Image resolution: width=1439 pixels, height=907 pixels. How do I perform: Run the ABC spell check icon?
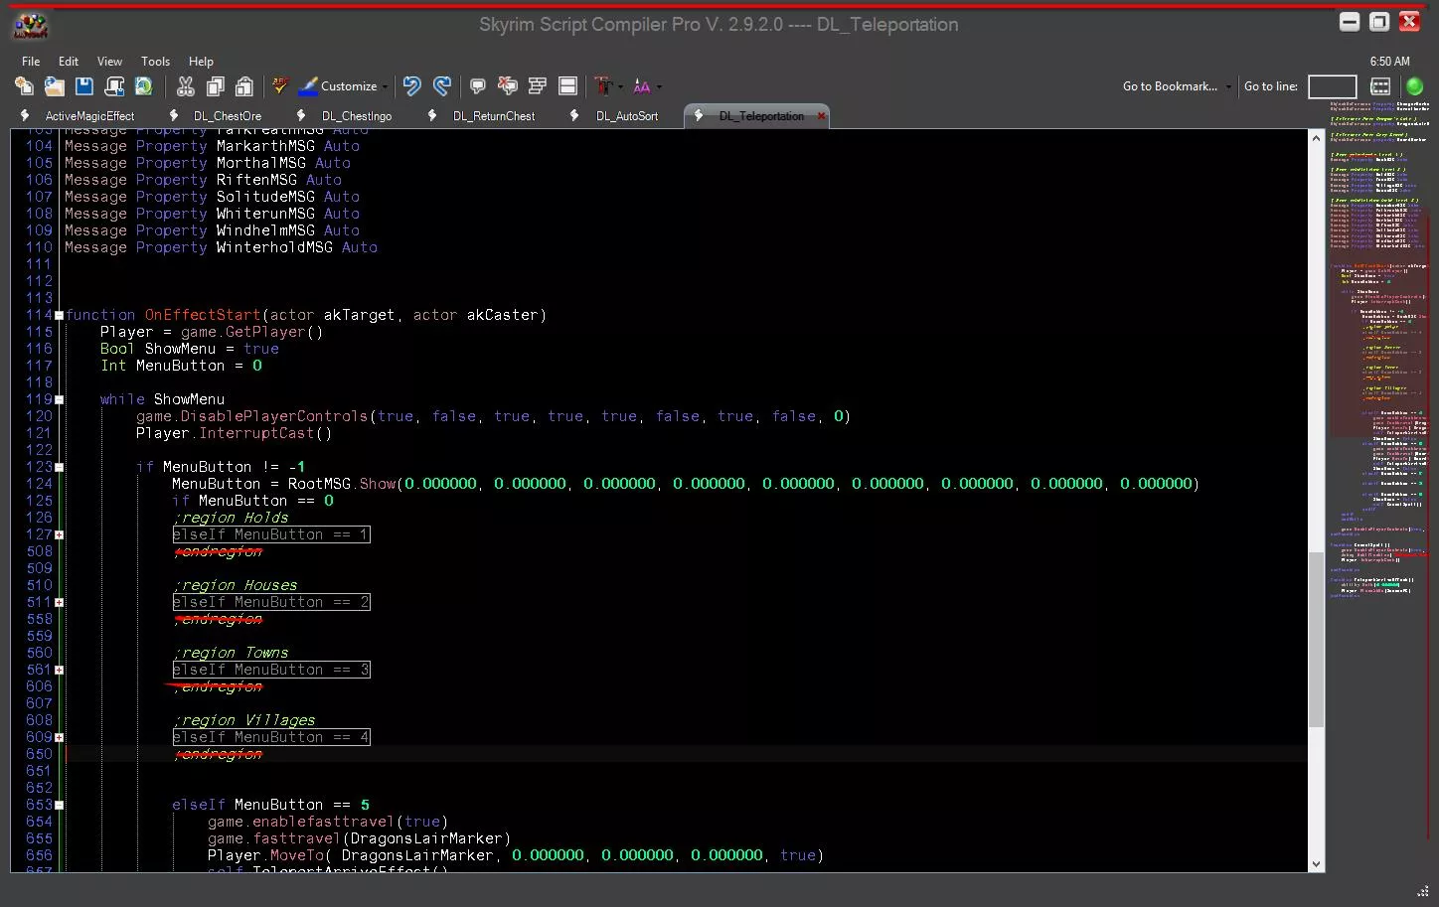pyautogui.click(x=280, y=86)
